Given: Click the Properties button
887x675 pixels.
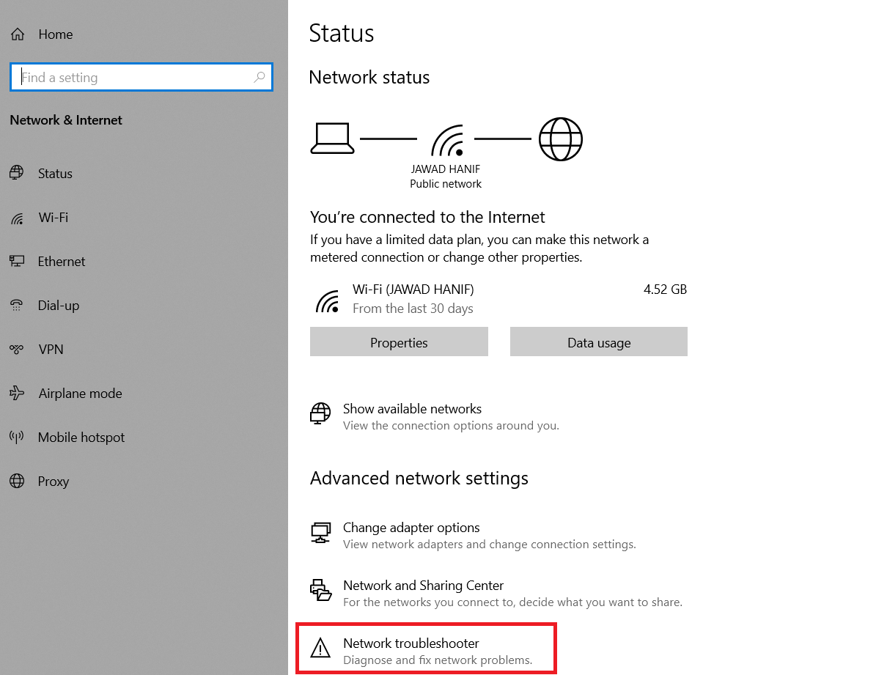Looking at the screenshot, I should click(399, 342).
